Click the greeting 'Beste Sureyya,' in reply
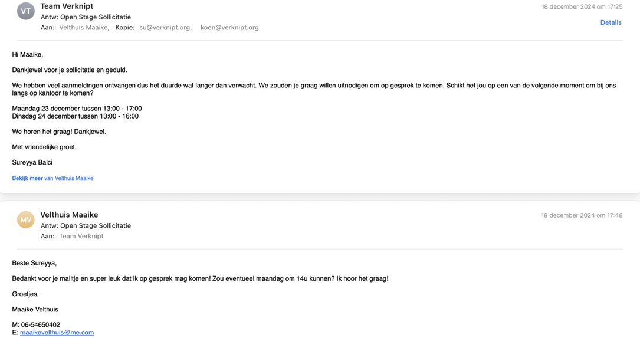Image resolution: width=640 pixels, height=338 pixels. [34, 263]
